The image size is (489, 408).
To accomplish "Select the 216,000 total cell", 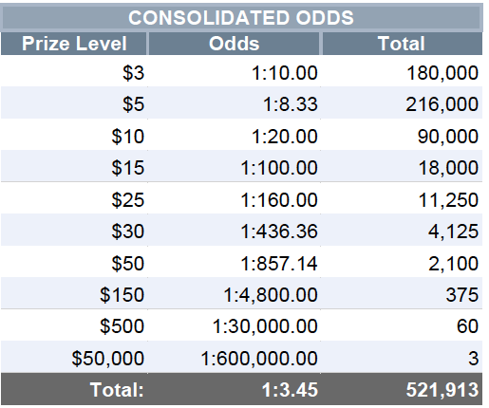I will 402,103.
